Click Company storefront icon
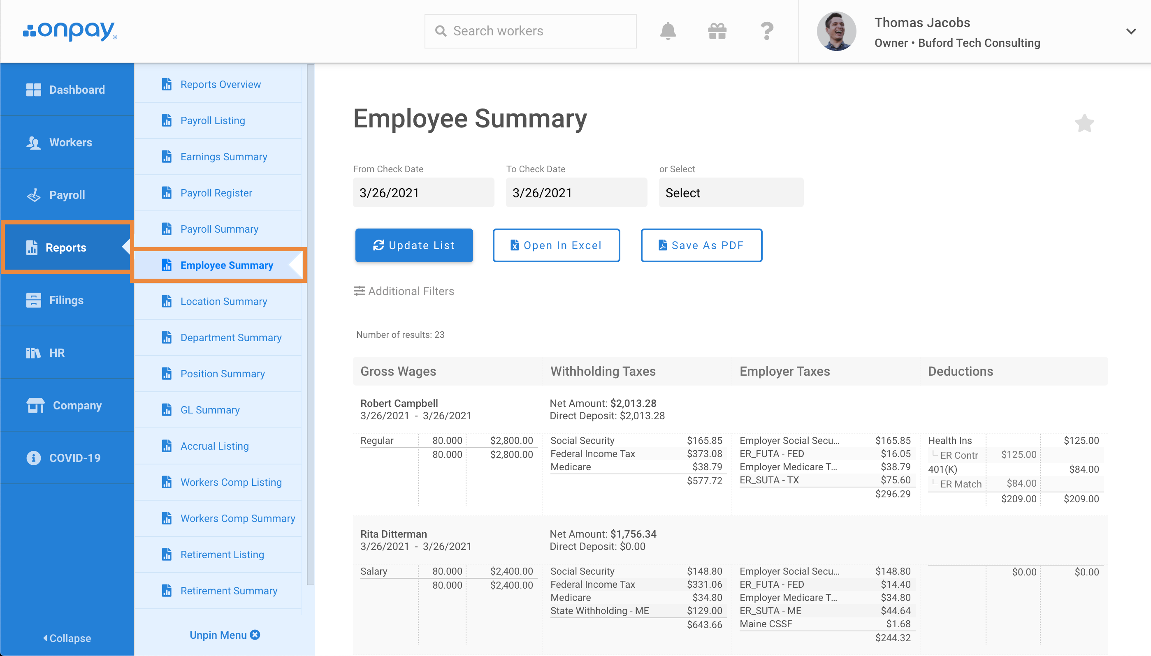1151x656 pixels. tap(35, 406)
